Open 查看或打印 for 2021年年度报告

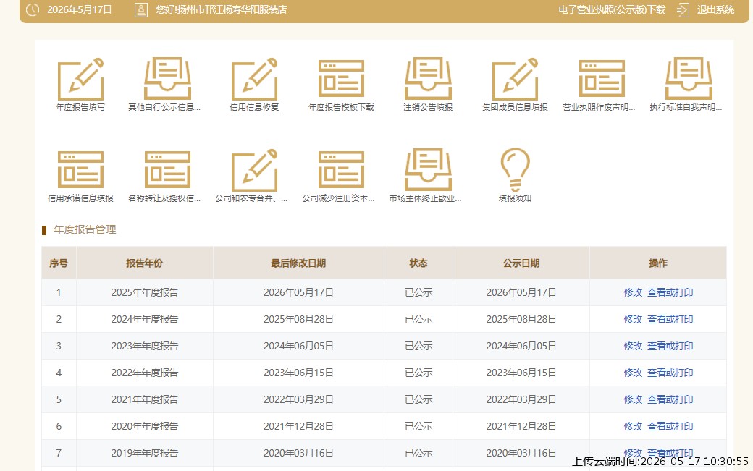point(670,399)
